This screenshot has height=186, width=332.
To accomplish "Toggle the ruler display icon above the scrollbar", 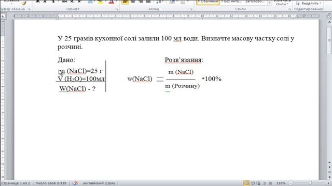I will click(329, 16).
